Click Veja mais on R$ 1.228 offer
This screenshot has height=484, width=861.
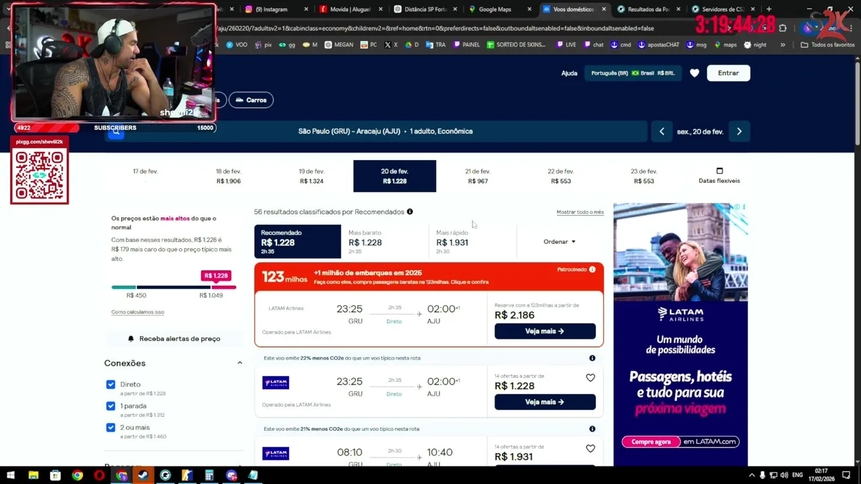pos(545,402)
